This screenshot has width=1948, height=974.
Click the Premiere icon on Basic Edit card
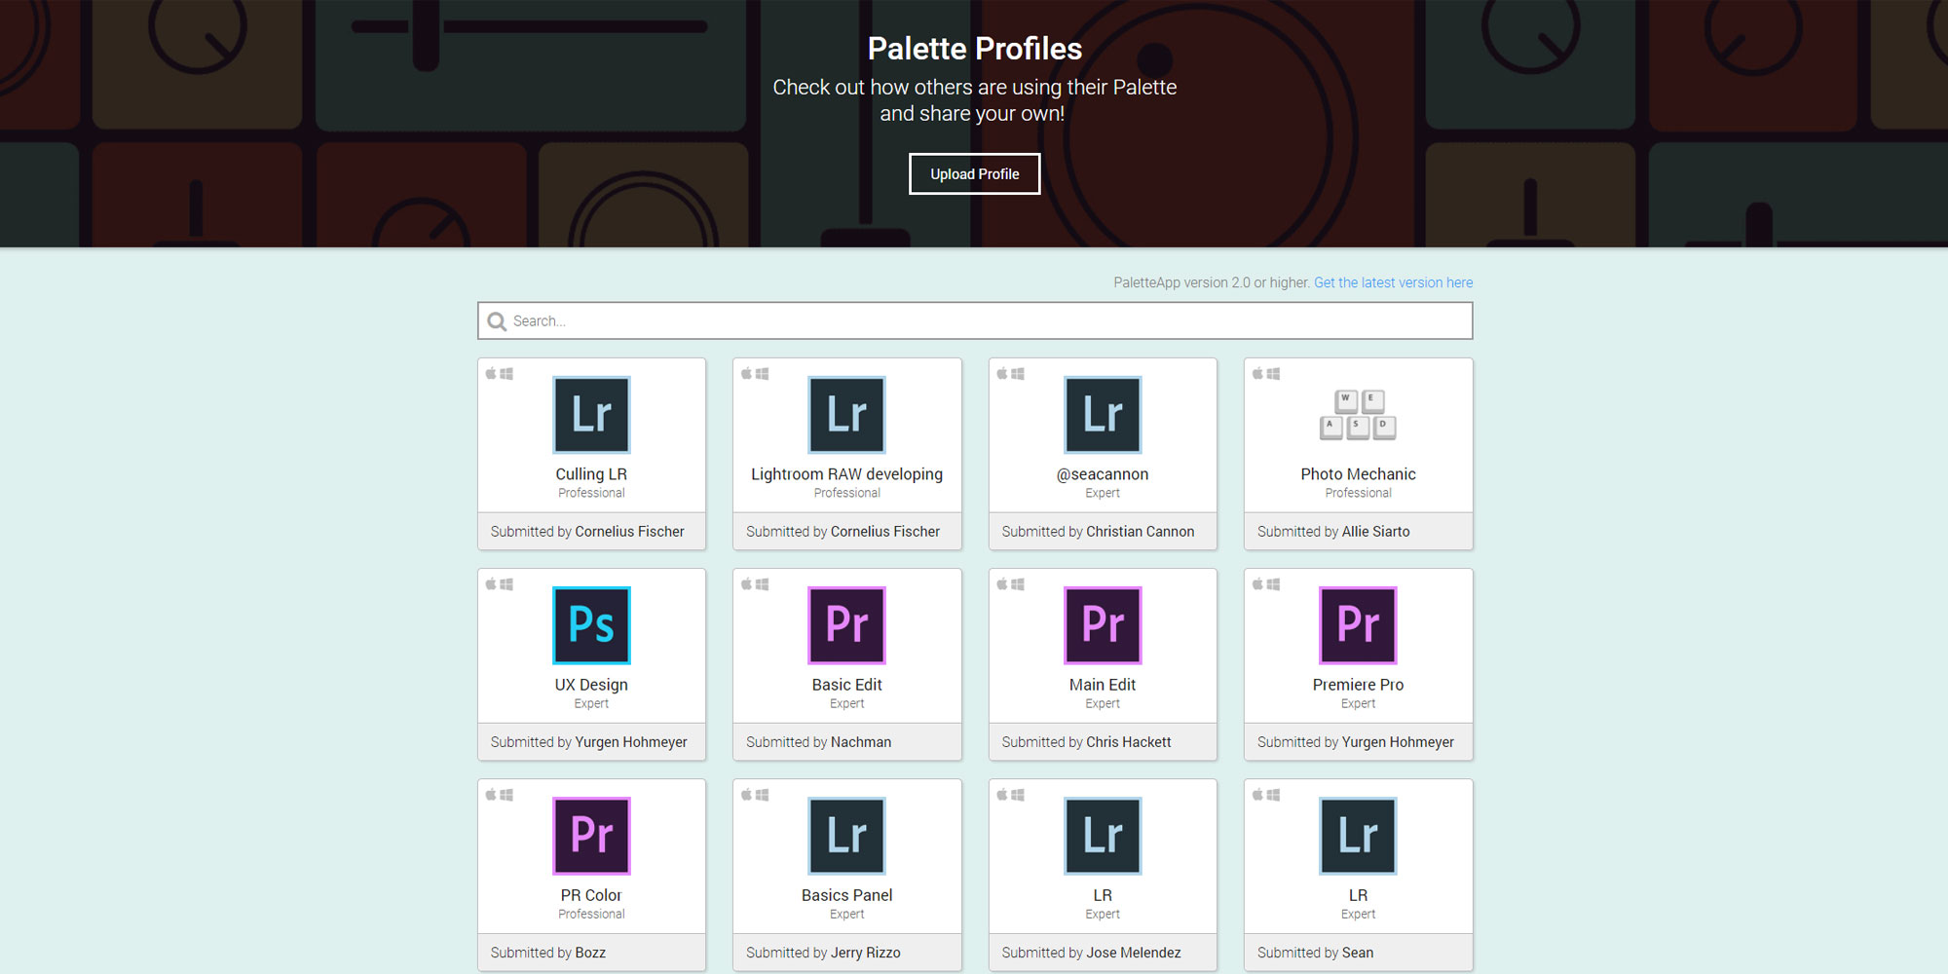click(846, 625)
